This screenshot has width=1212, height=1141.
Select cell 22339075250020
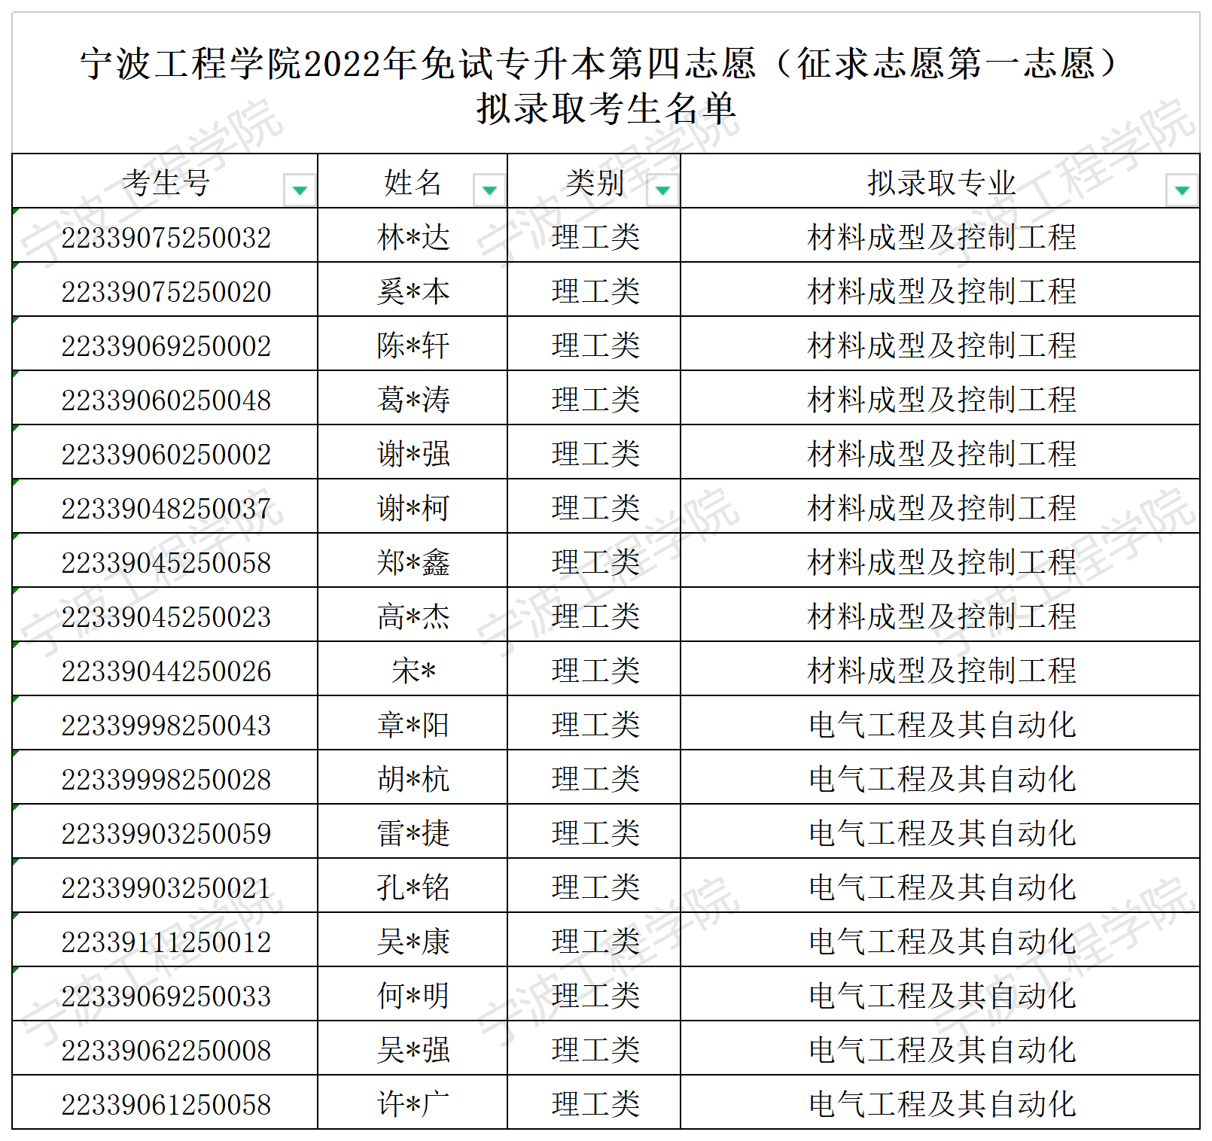coord(165,290)
